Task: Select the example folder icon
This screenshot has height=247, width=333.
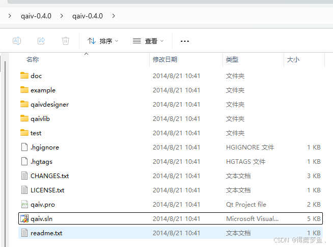Action: point(24,90)
